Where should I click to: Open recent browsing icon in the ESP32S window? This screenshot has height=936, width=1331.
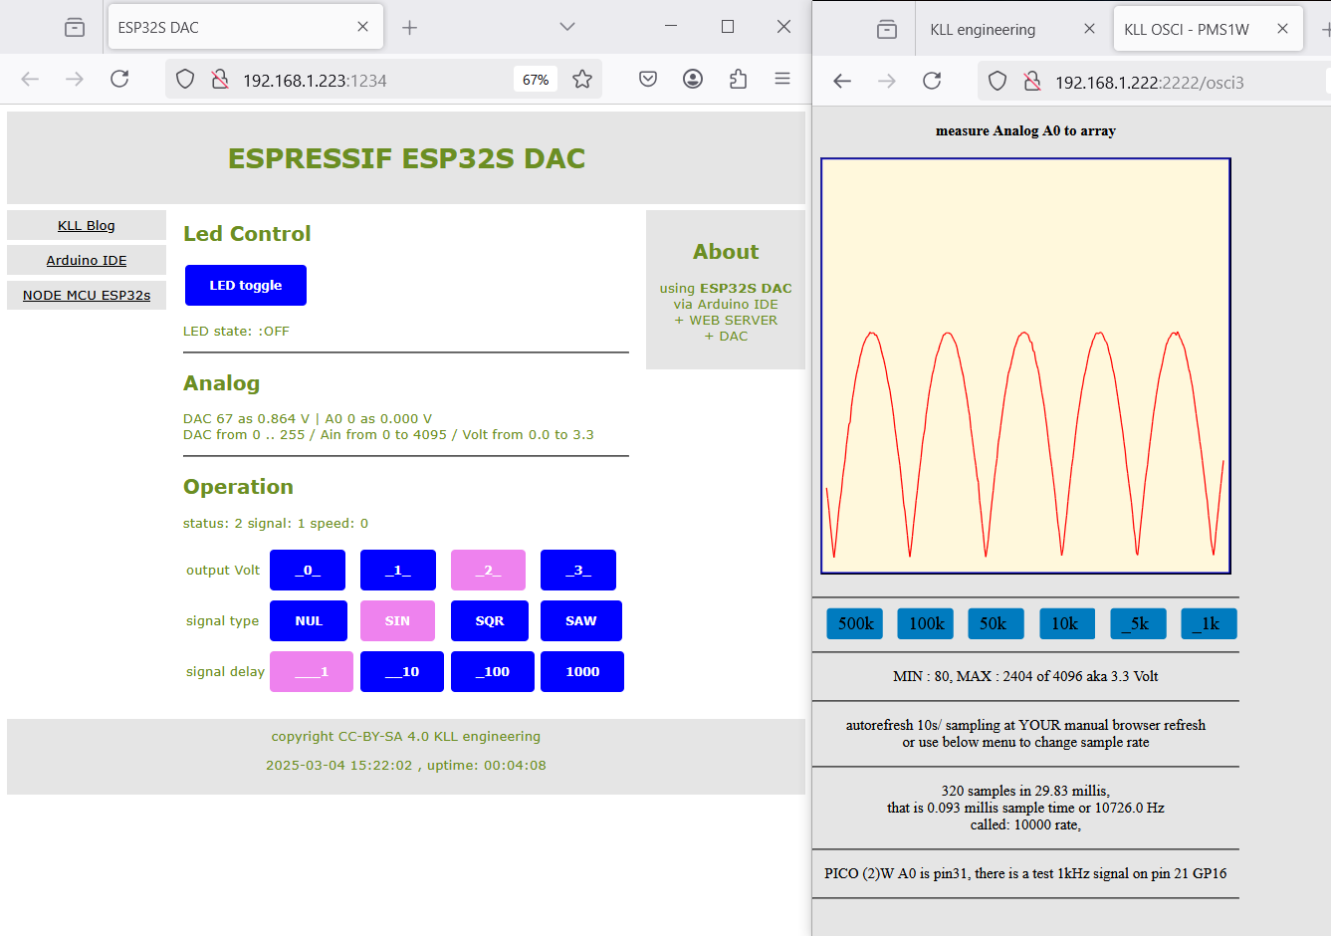click(x=75, y=27)
